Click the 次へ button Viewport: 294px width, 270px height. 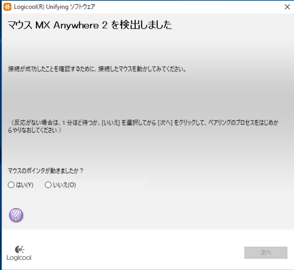266,253
